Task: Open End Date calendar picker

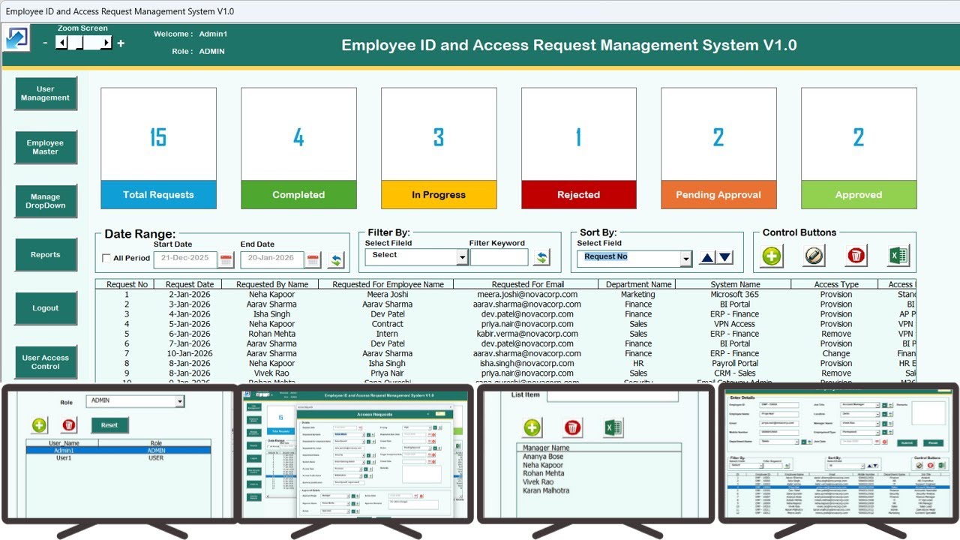Action: pyautogui.click(x=313, y=259)
